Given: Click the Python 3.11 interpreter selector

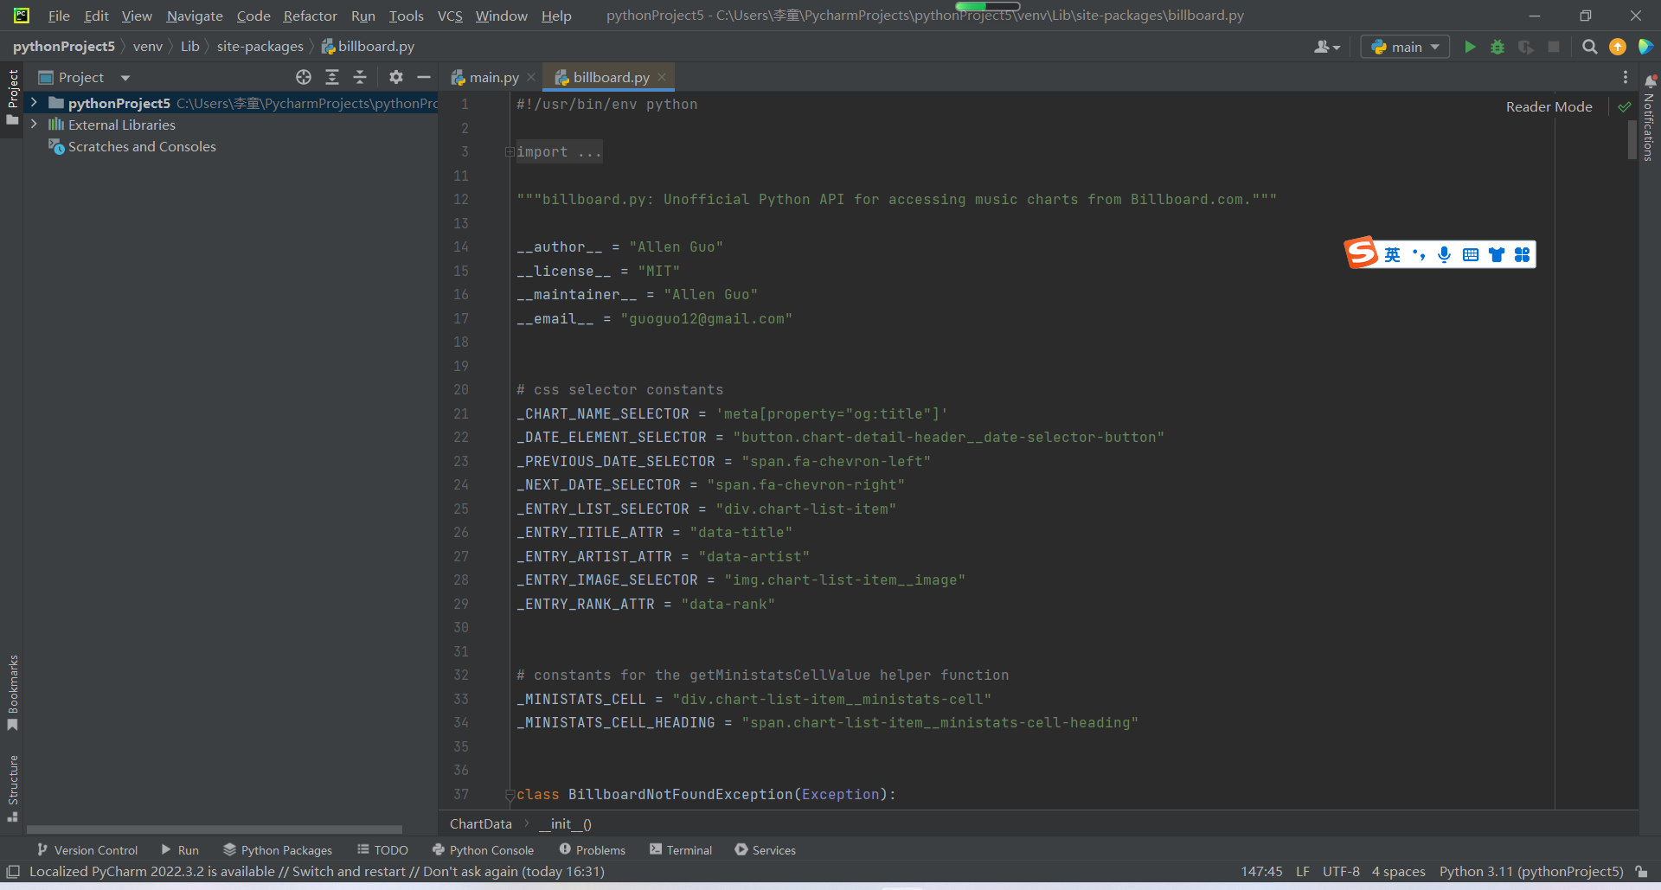Looking at the screenshot, I should [x=1530, y=871].
